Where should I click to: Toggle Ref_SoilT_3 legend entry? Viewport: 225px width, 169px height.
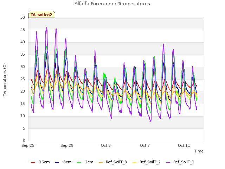click(x=113, y=162)
